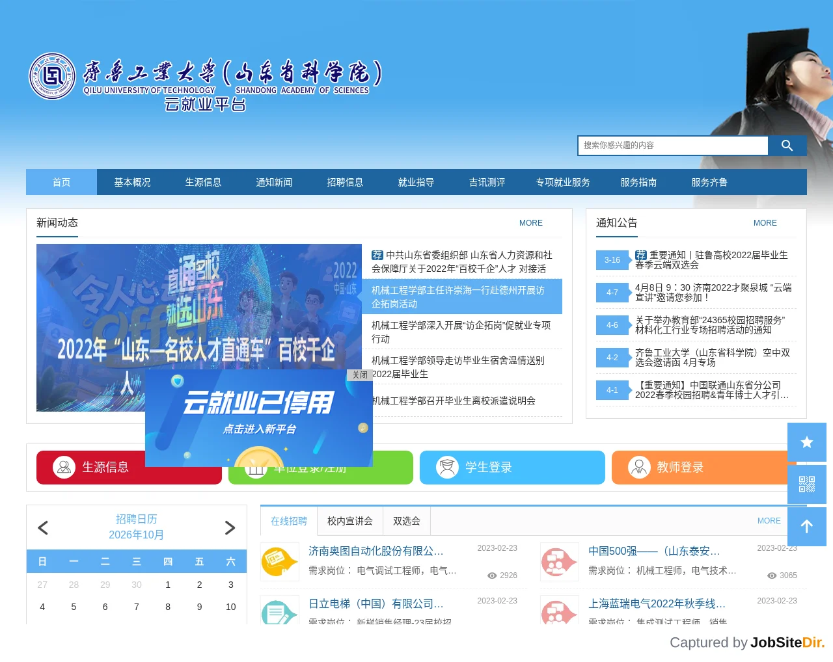Image resolution: width=833 pixels, height=662 pixels.
Task: Open the 首页 navigation item
Action: 61,182
